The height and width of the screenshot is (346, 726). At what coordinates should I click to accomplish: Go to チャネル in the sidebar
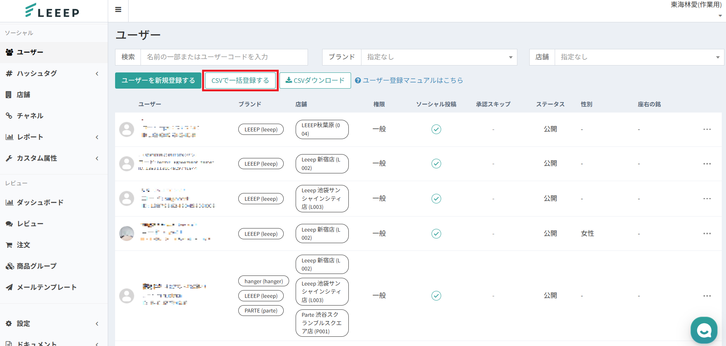point(30,116)
